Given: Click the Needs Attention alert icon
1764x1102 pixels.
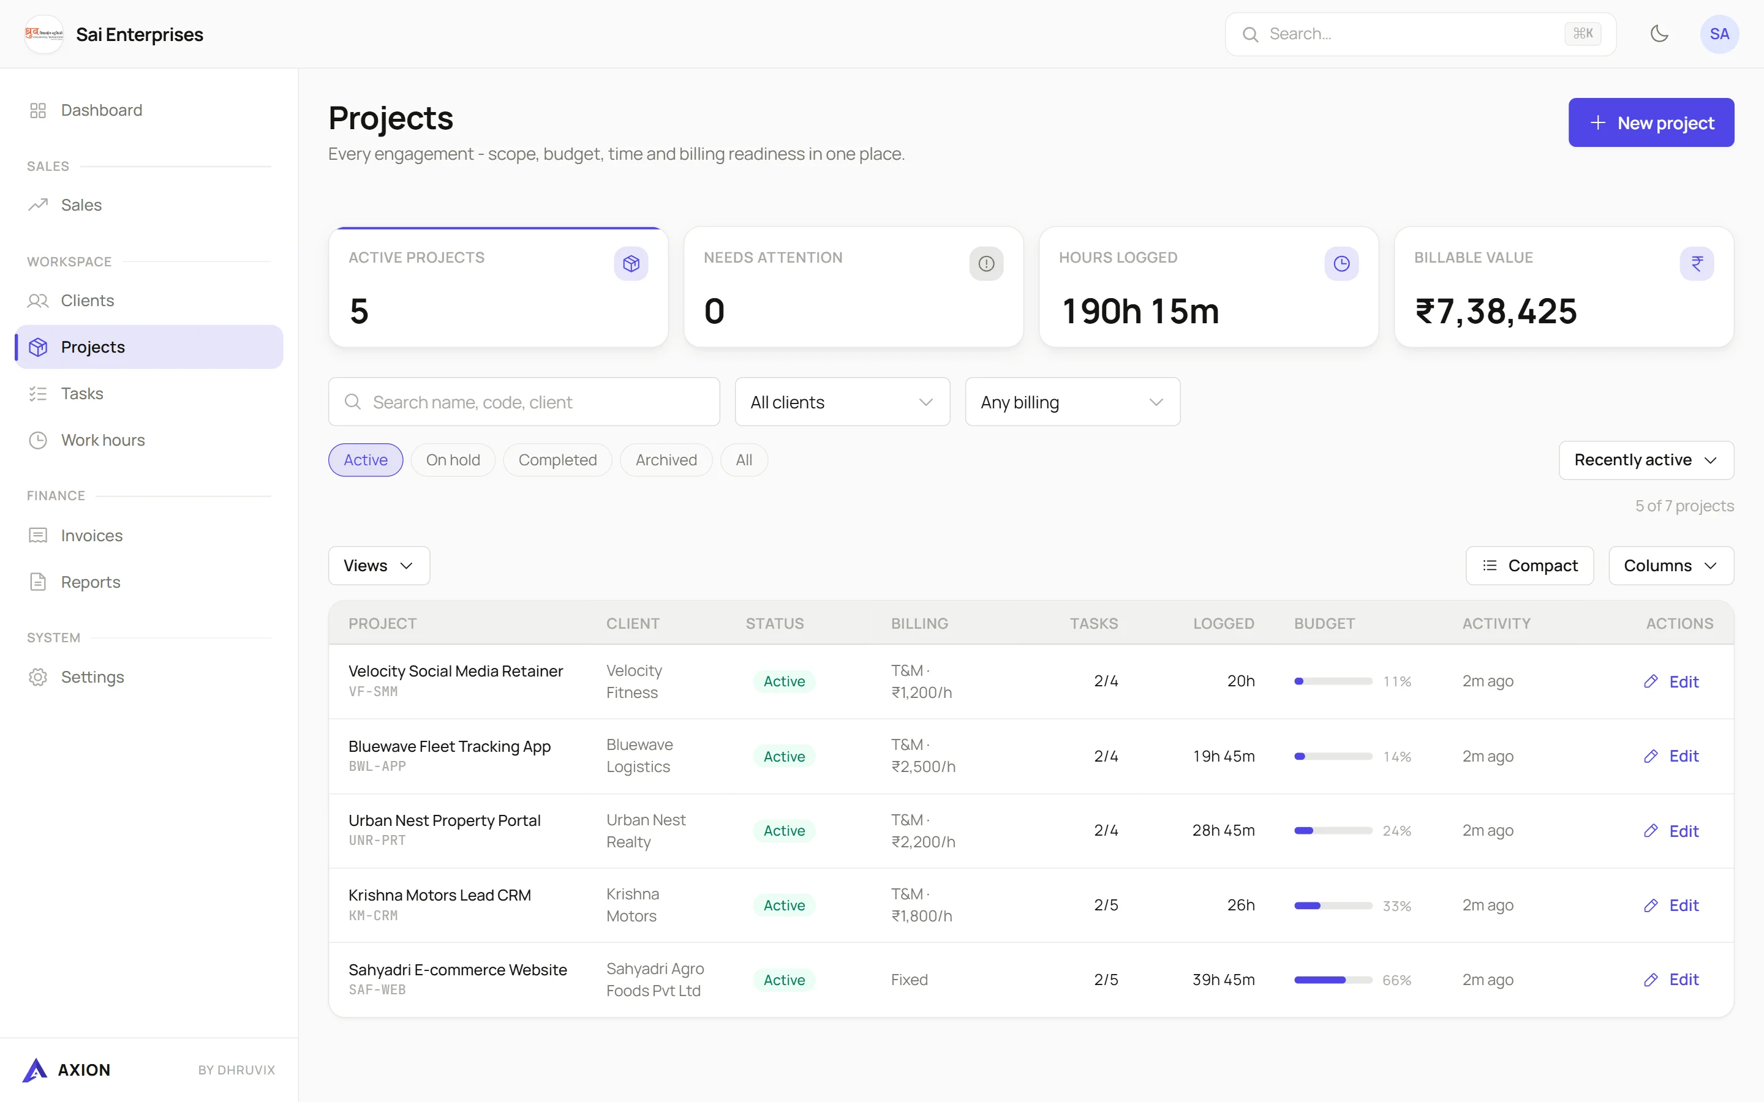Looking at the screenshot, I should pyautogui.click(x=986, y=263).
